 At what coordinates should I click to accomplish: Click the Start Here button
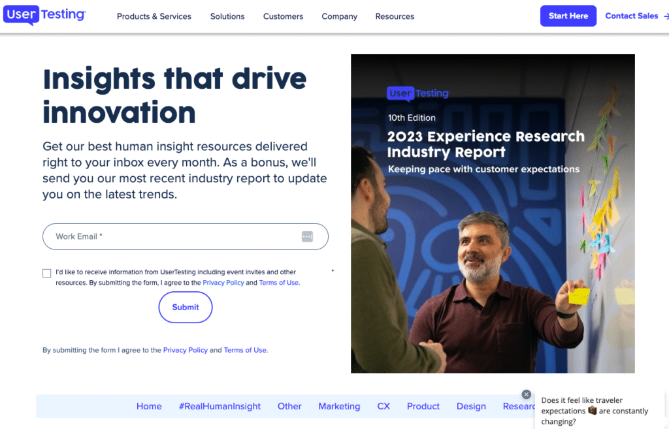coord(568,16)
